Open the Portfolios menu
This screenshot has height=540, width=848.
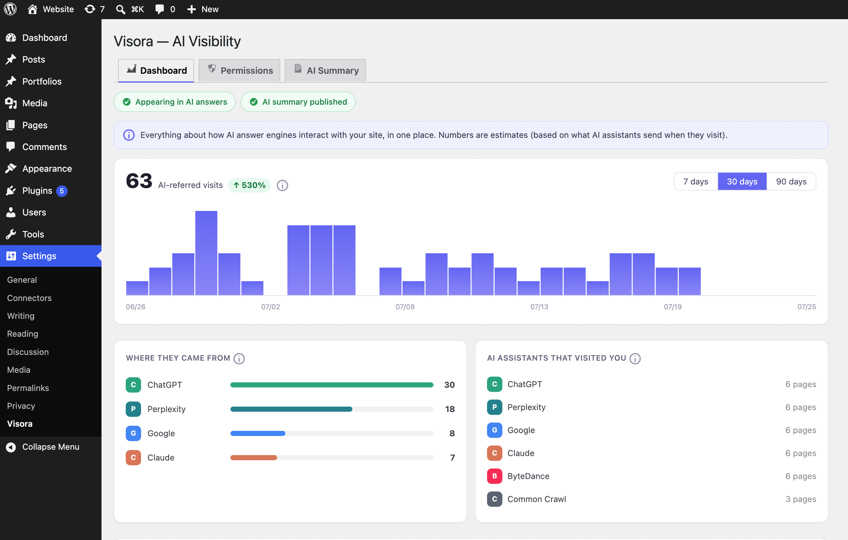point(51,81)
